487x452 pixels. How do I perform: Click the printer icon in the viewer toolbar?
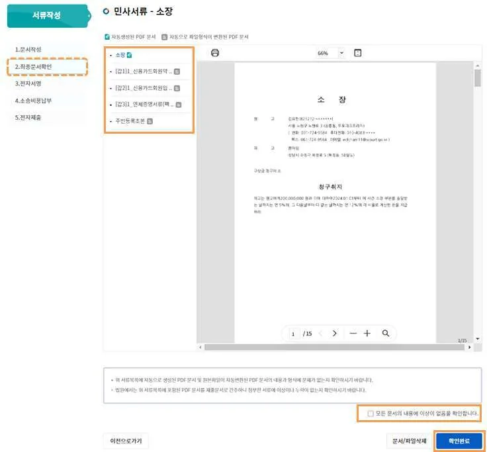coord(215,53)
